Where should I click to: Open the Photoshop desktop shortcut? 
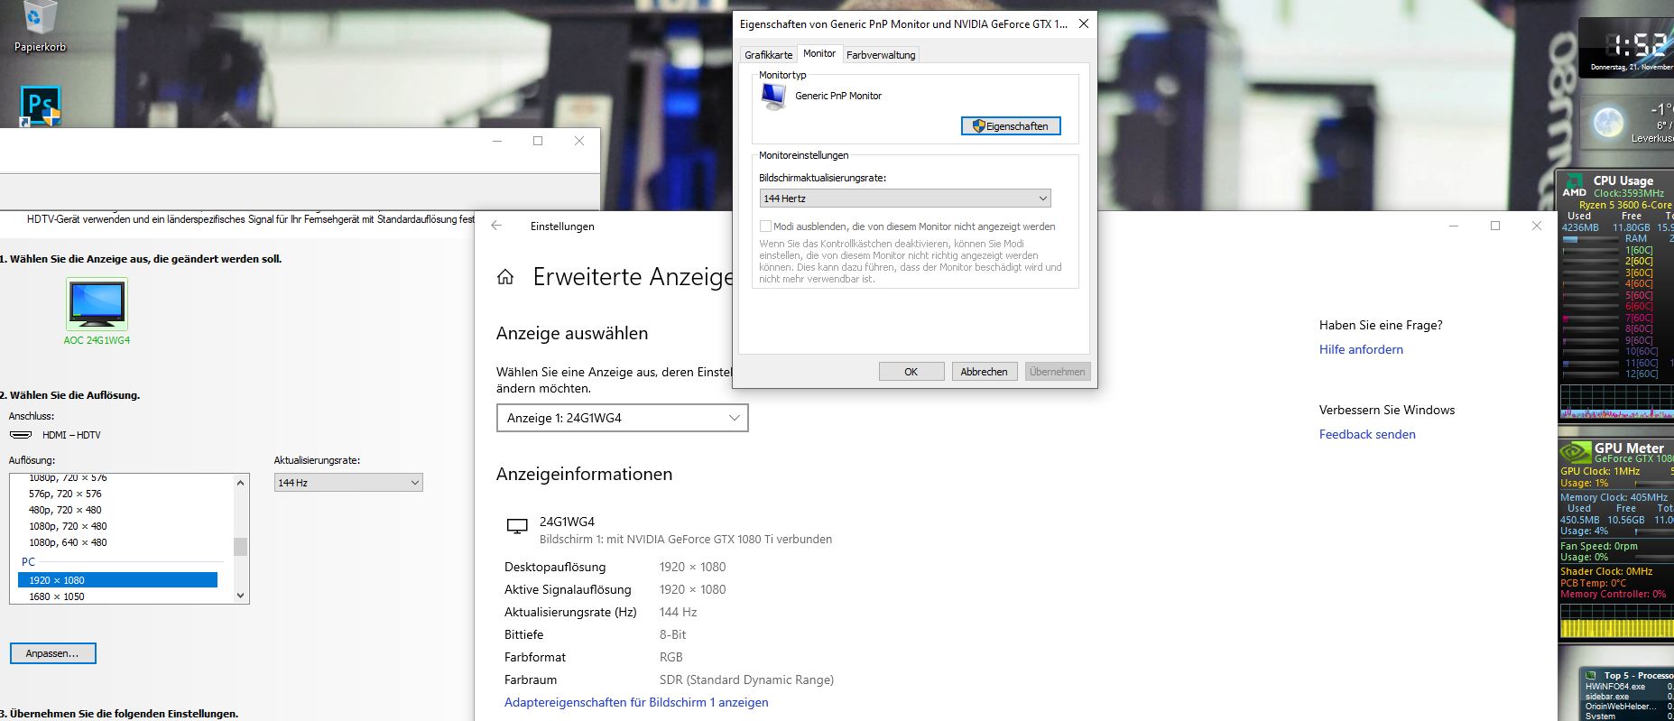[41, 106]
